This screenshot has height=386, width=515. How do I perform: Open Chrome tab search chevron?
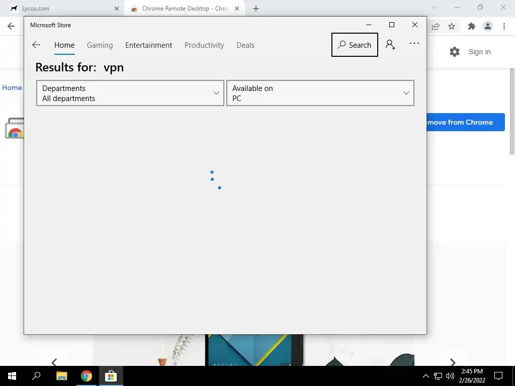coord(434,7)
